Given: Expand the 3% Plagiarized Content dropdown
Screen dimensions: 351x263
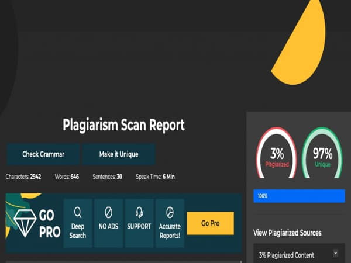Looking at the screenshot, I should click(335, 254).
